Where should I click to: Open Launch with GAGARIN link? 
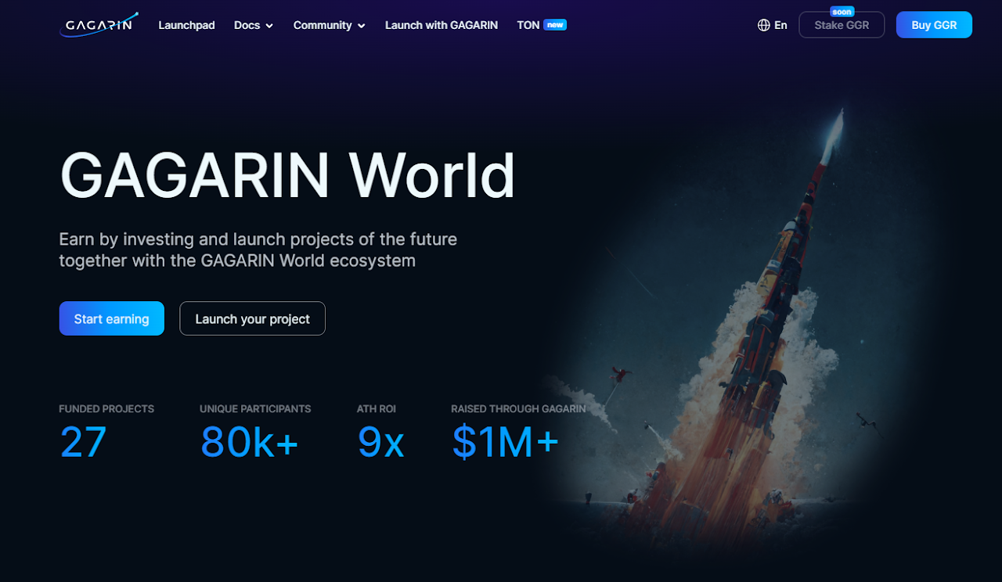click(x=442, y=25)
